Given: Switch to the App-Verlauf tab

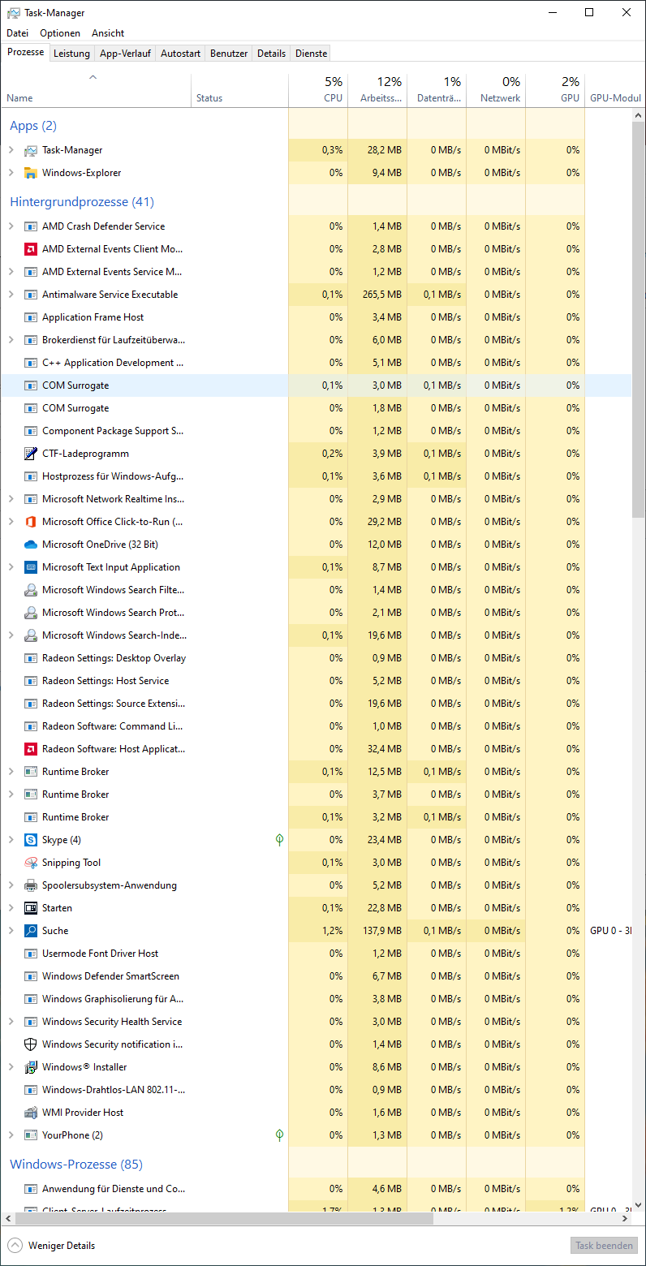Looking at the screenshot, I should [x=125, y=54].
